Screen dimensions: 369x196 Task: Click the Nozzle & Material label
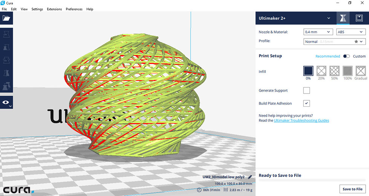click(273, 32)
